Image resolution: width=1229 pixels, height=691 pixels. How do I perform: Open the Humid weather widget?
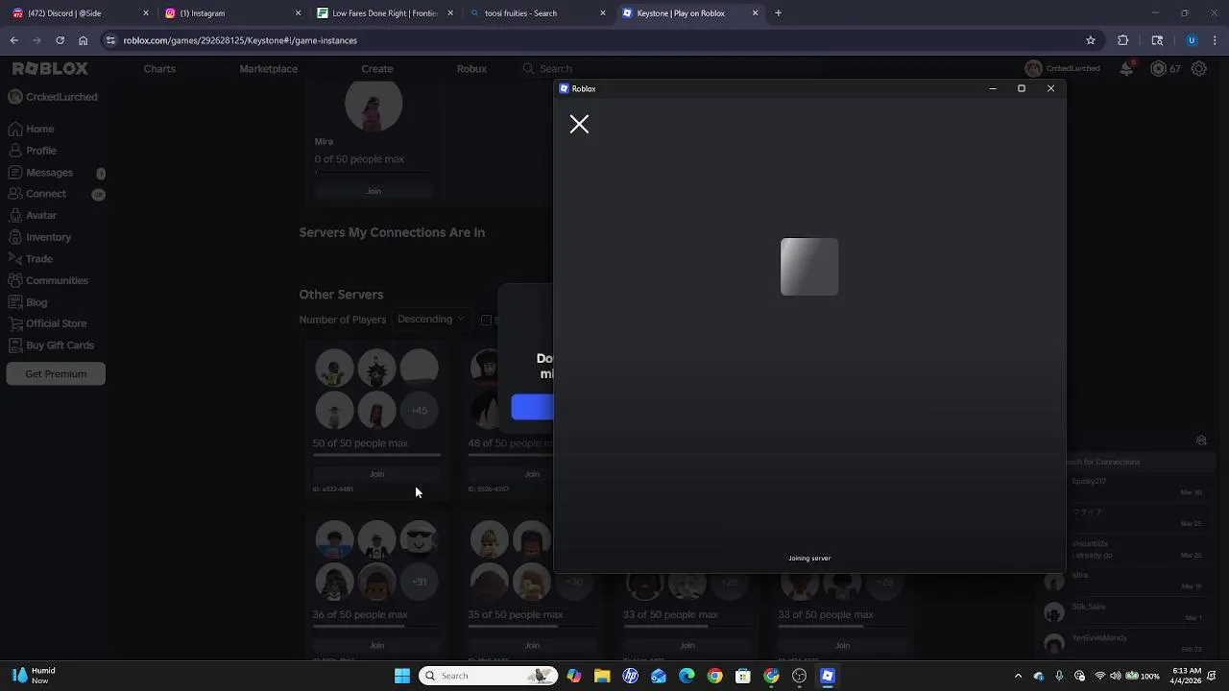(x=34, y=676)
